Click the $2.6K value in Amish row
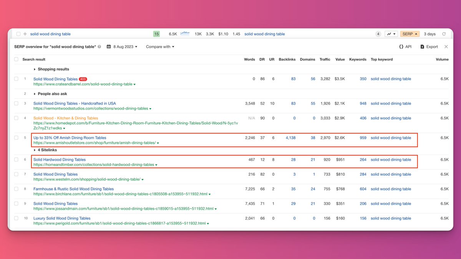Image resolution: width=461 pixels, height=259 pixels. coord(340,138)
